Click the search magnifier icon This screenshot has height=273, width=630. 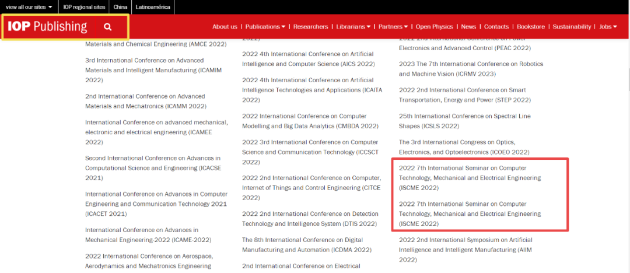click(x=107, y=27)
